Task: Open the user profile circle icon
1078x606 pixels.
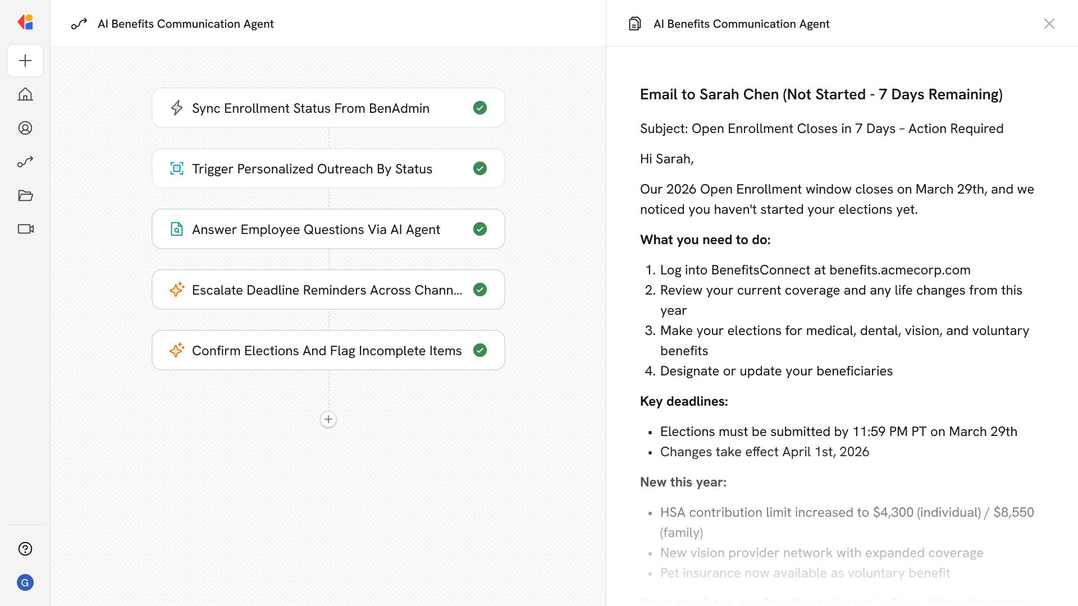Action: click(25, 128)
